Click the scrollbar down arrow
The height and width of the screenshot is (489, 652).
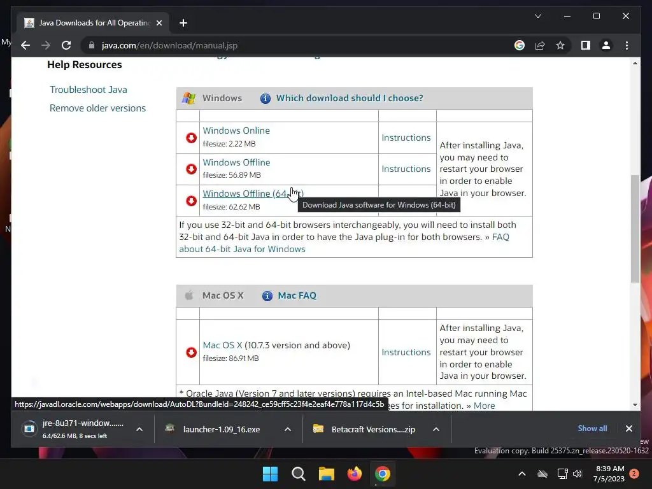[635, 404]
